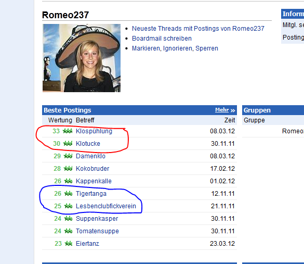Click rating stars icon in Kappenkalle row
The width and height of the screenshot is (304, 264).
pos(68,181)
